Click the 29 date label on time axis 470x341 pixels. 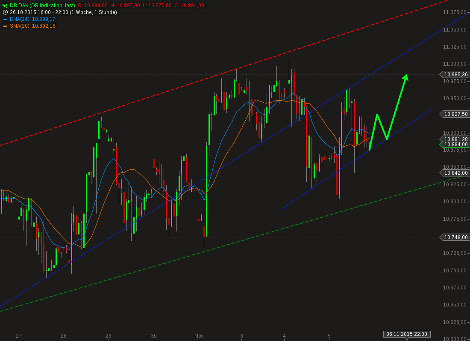click(109, 336)
